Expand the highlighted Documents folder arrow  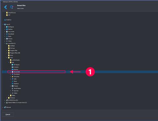pos(11,72)
